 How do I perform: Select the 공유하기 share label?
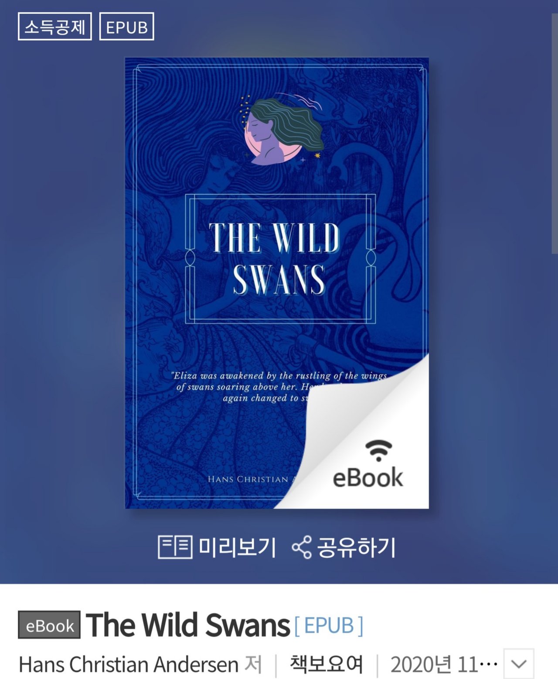tap(356, 547)
